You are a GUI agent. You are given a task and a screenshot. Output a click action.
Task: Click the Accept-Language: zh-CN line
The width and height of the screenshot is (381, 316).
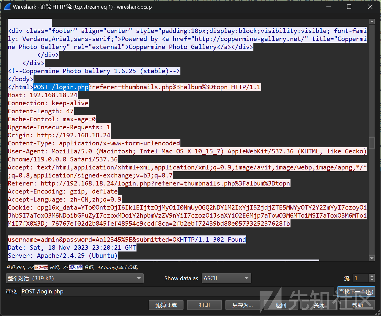64,199
